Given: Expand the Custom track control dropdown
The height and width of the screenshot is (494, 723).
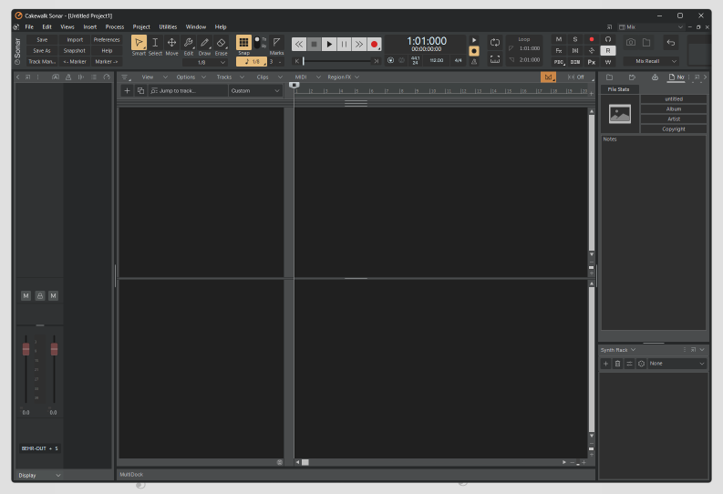Looking at the screenshot, I should tap(255, 91).
